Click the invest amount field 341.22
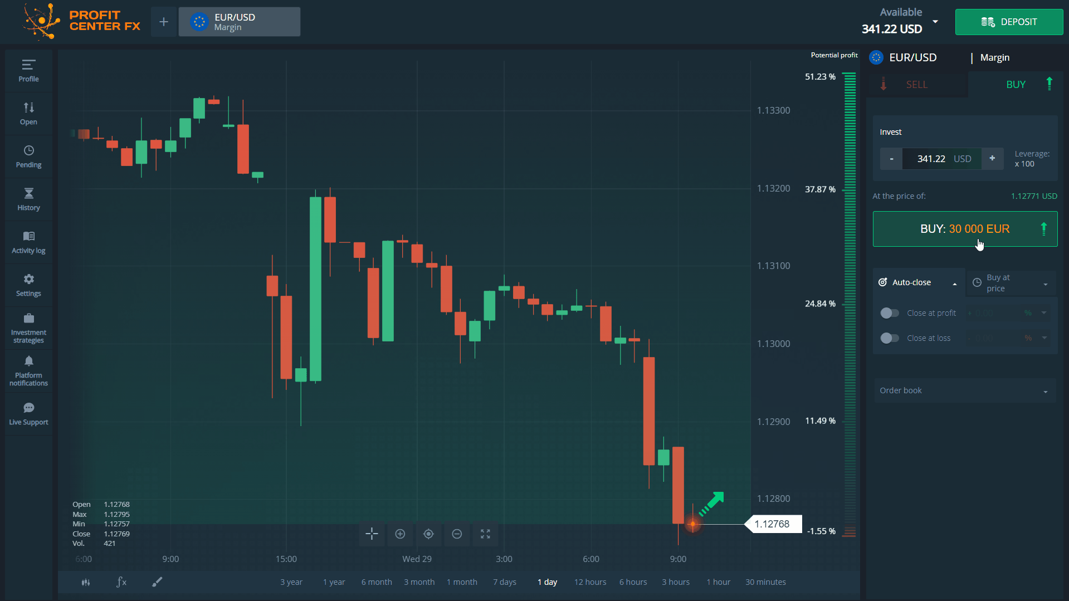 click(x=941, y=159)
